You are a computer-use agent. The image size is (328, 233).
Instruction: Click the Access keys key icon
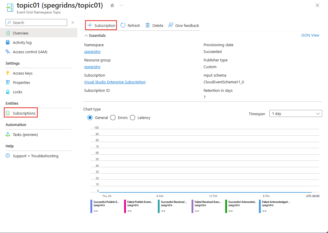tap(8, 73)
